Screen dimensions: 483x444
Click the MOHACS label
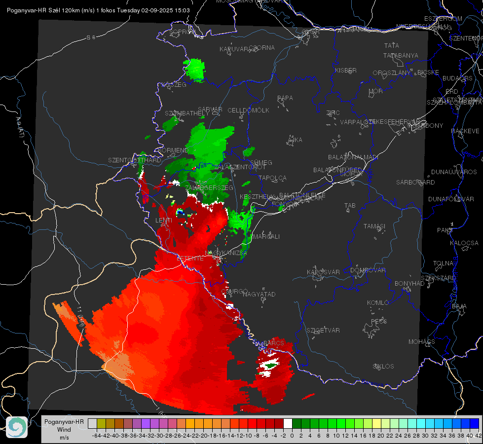click(x=422, y=342)
